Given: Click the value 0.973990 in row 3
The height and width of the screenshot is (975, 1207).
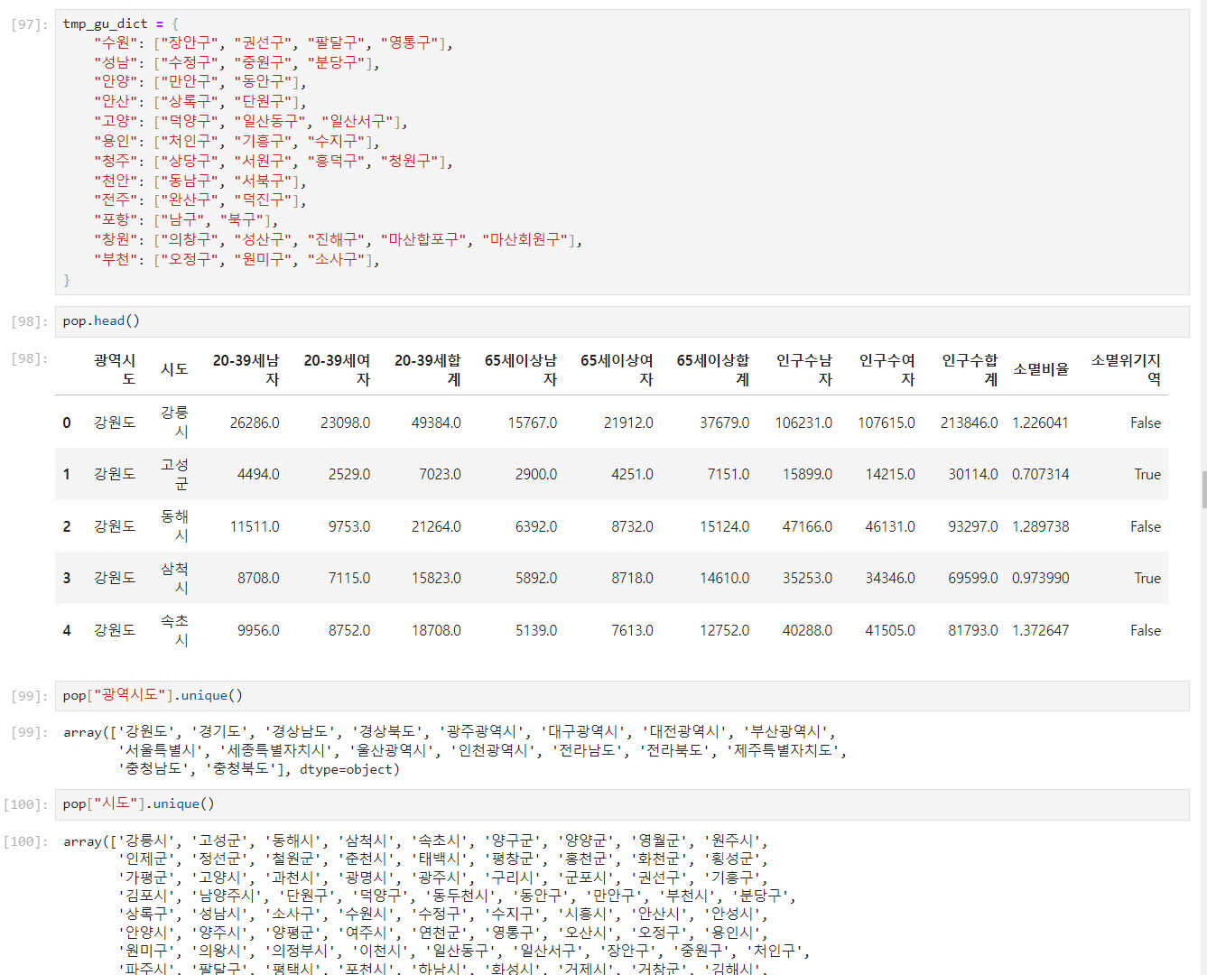Looking at the screenshot, I should [x=1040, y=578].
